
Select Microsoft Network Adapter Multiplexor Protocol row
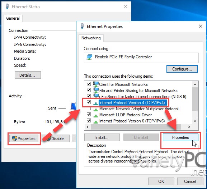click(x=139, y=109)
